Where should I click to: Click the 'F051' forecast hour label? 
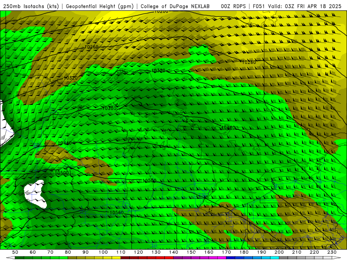click(x=259, y=6)
